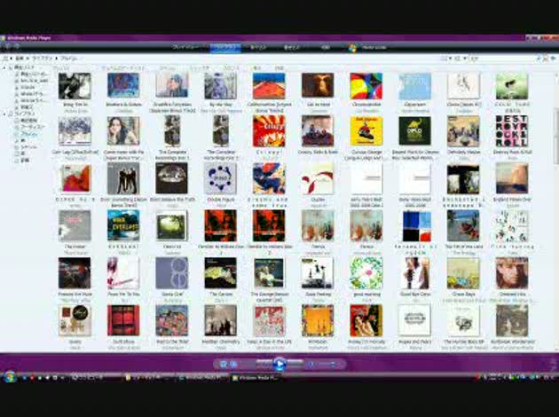The width and height of the screenshot is (559, 417).
Task: Select the Hopes and Fears album cover
Action: 414,320
